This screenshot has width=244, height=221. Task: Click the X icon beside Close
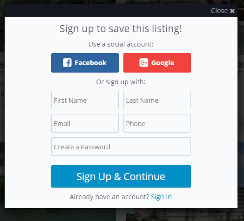point(232,11)
